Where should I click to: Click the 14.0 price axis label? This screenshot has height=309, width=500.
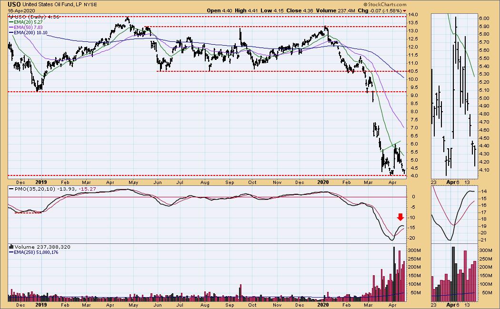click(414, 15)
